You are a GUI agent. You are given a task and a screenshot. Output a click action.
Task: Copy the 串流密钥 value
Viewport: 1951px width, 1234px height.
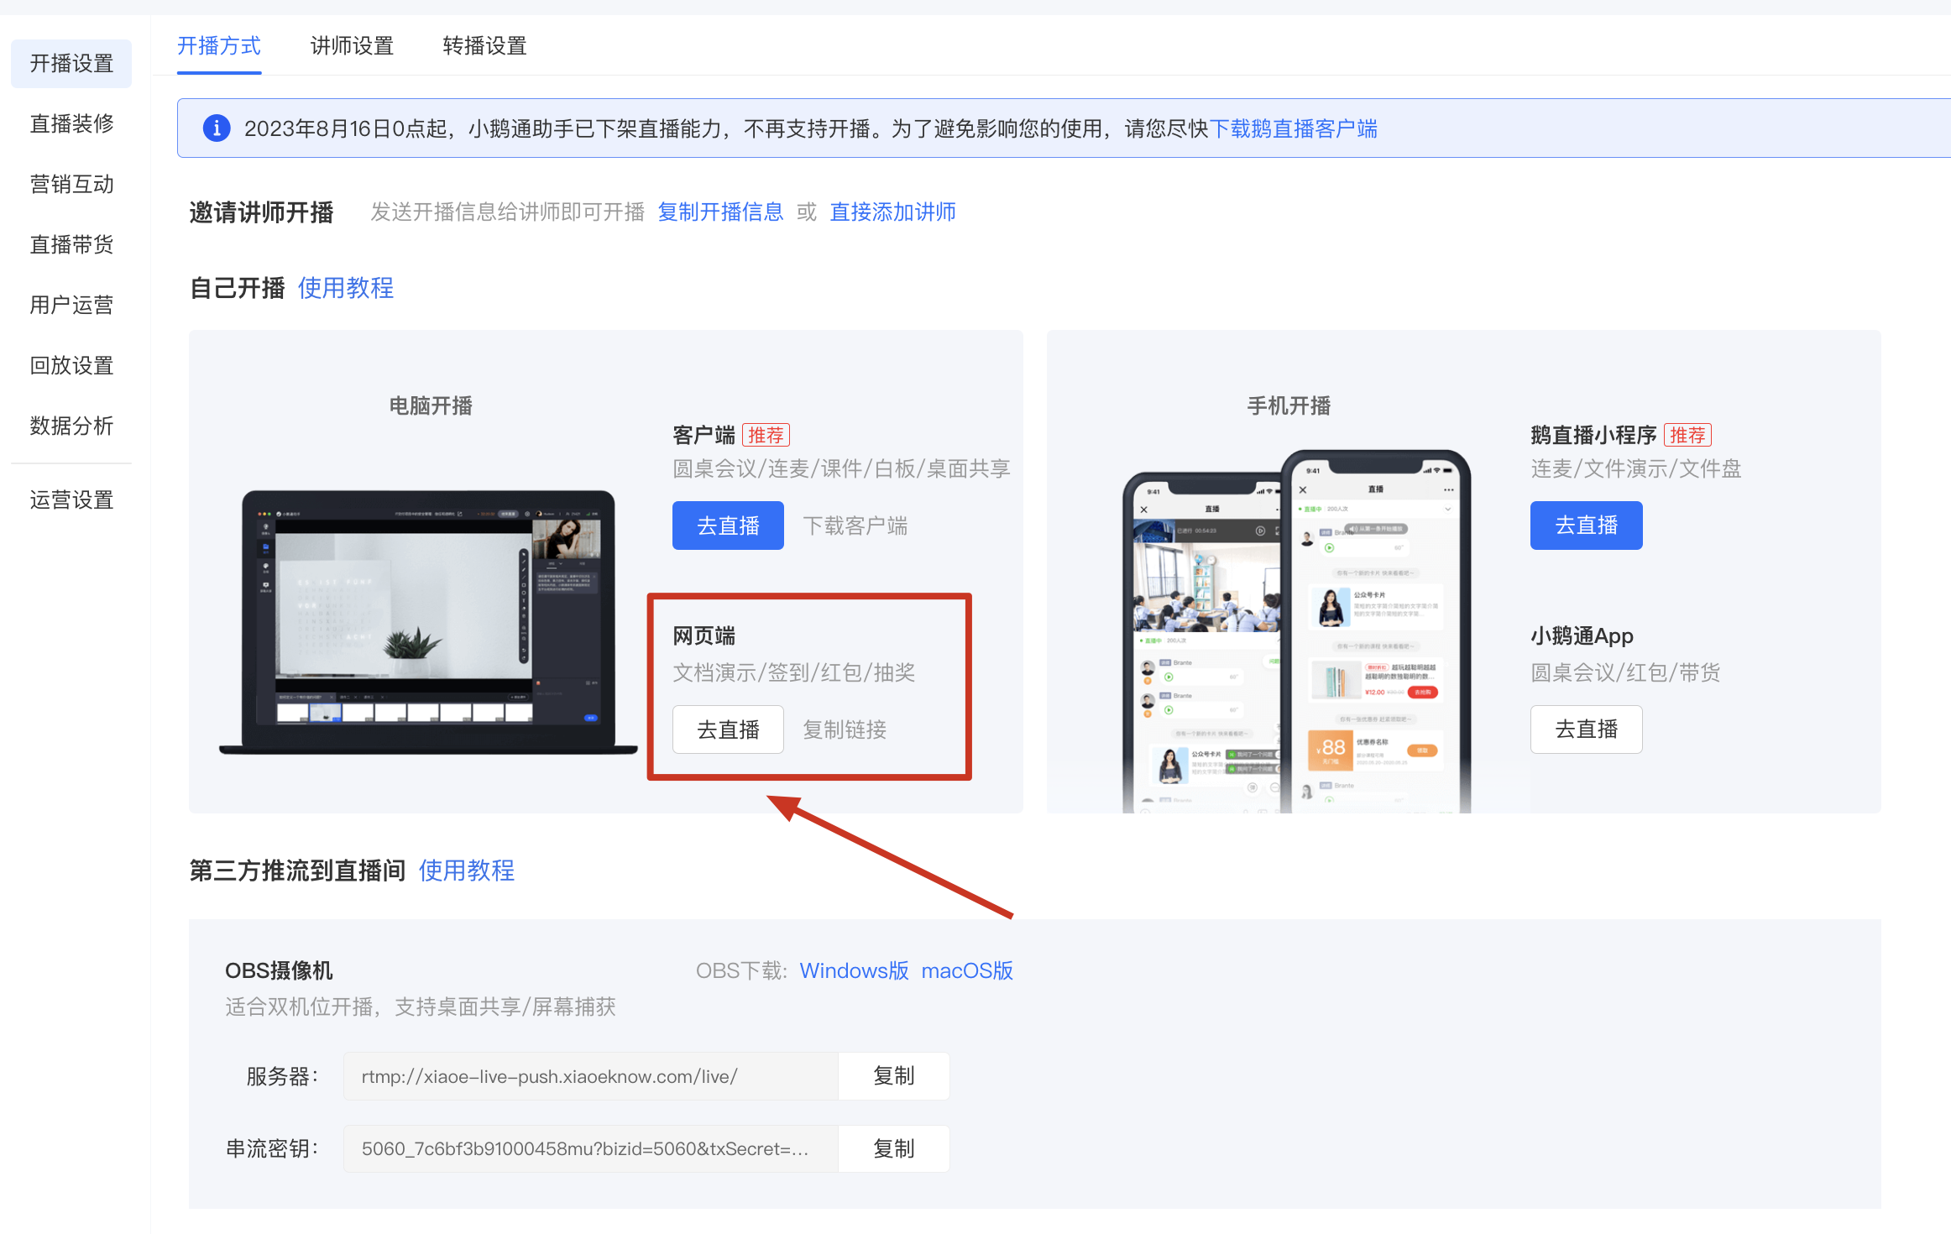[893, 1148]
